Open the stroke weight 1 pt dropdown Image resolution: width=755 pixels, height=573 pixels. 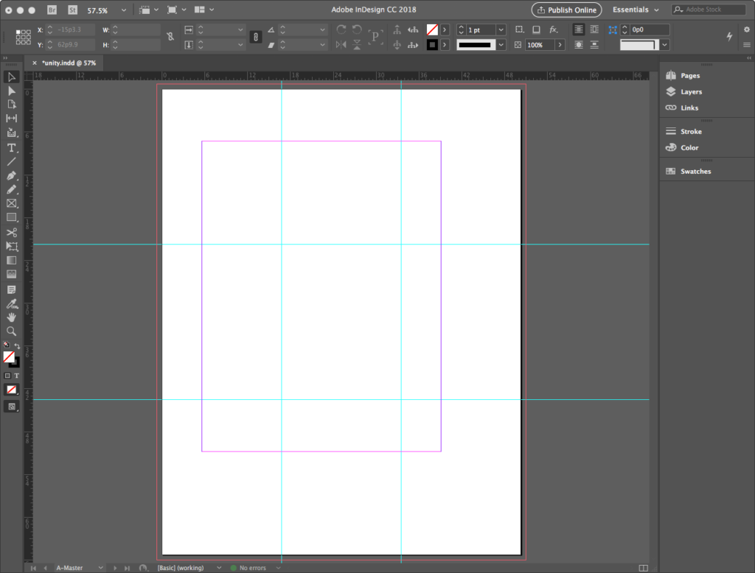[x=501, y=29]
